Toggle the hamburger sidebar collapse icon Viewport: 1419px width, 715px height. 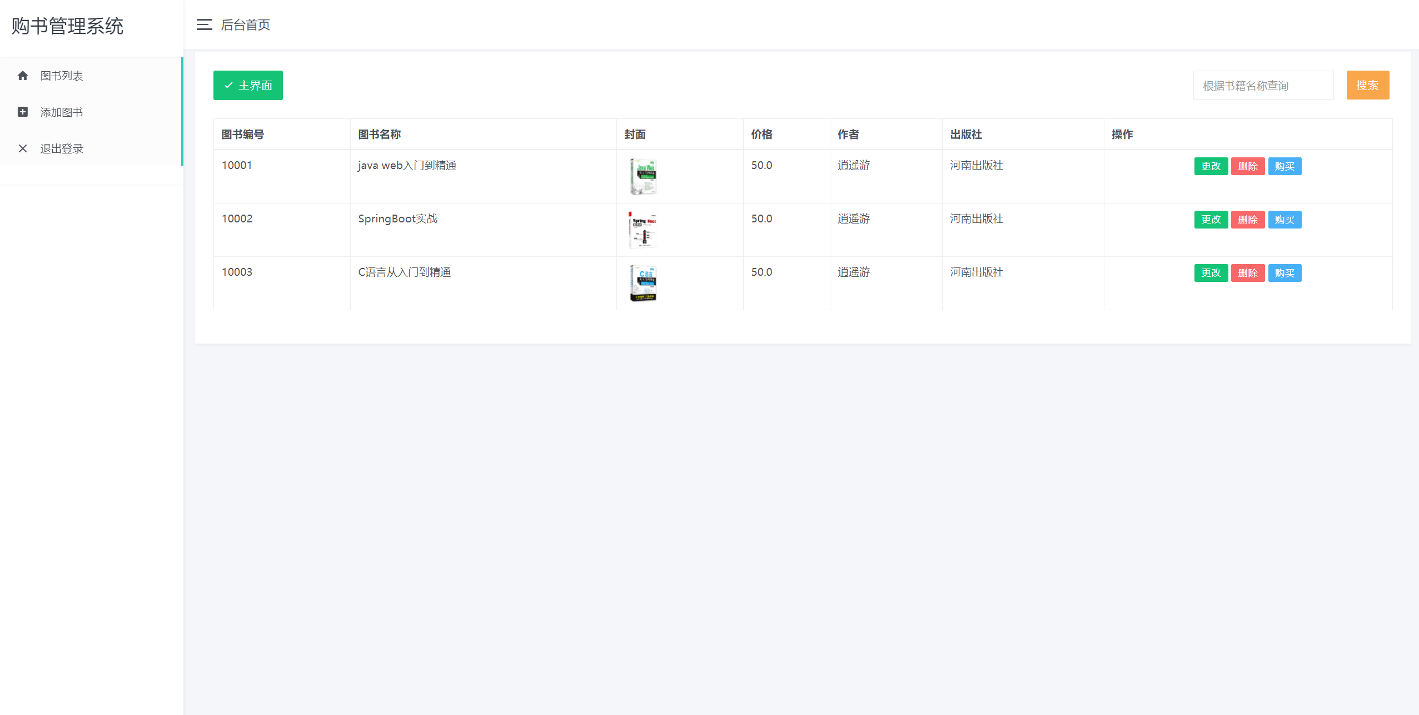[204, 24]
